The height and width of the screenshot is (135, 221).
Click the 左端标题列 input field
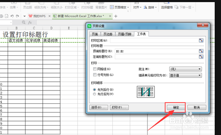coord(157,57)
